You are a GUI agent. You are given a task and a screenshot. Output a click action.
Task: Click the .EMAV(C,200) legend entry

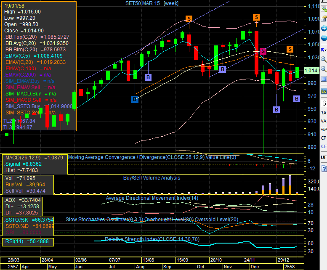click(x=27, y=75)
